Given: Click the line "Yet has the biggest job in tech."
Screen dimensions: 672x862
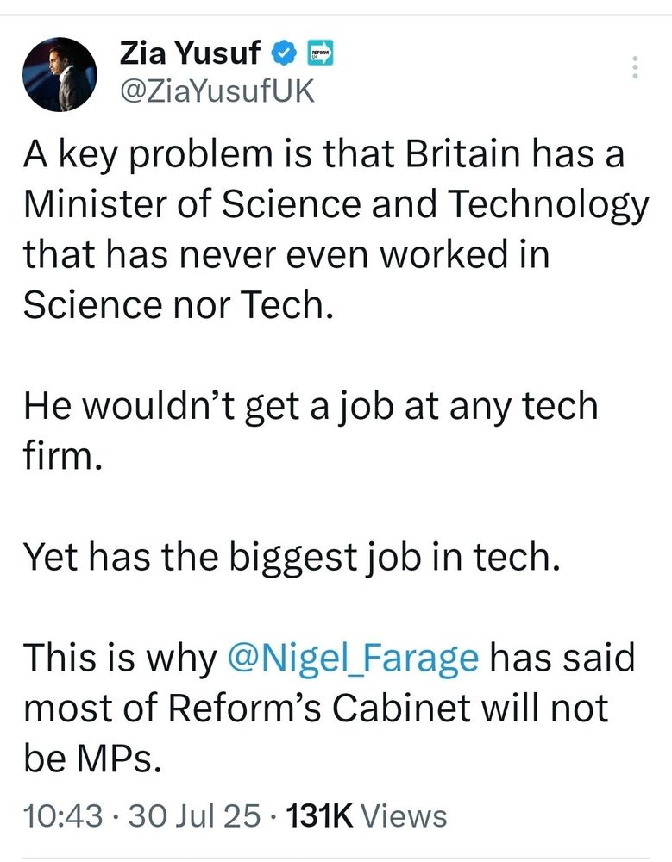Looking at the screenshot, I should [x=292, y=557].
